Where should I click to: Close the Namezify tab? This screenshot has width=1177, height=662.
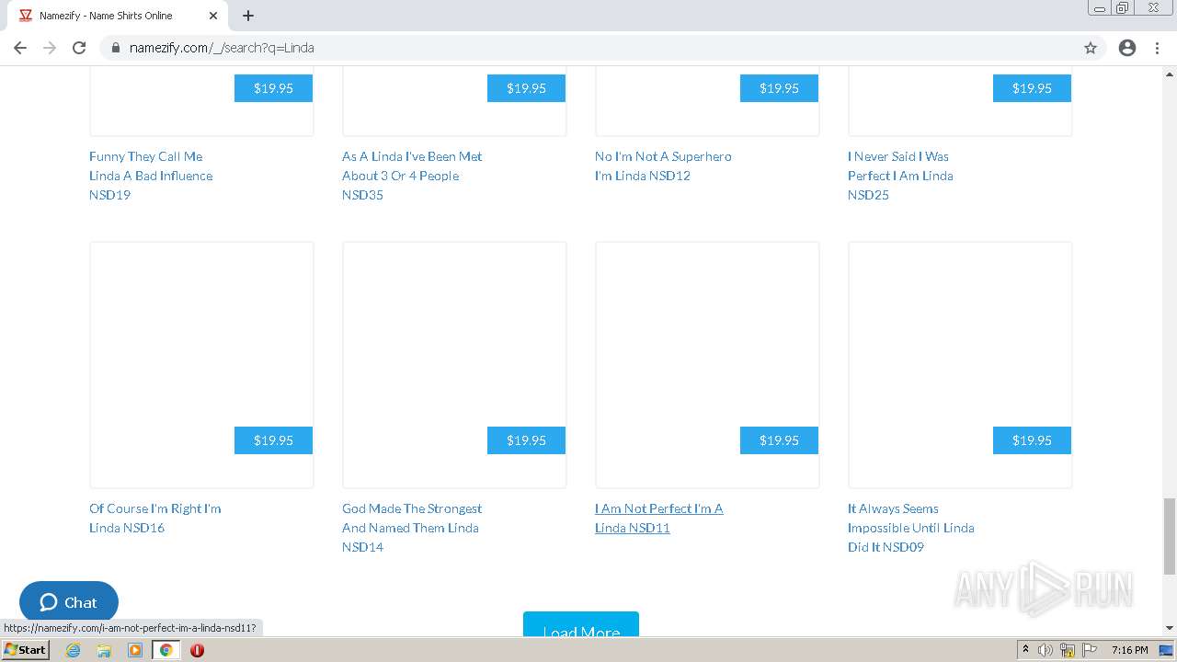[213, 16]
